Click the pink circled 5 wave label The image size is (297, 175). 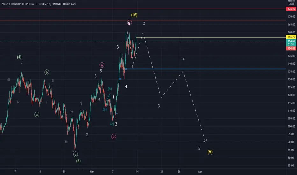(x=129, y=23)
